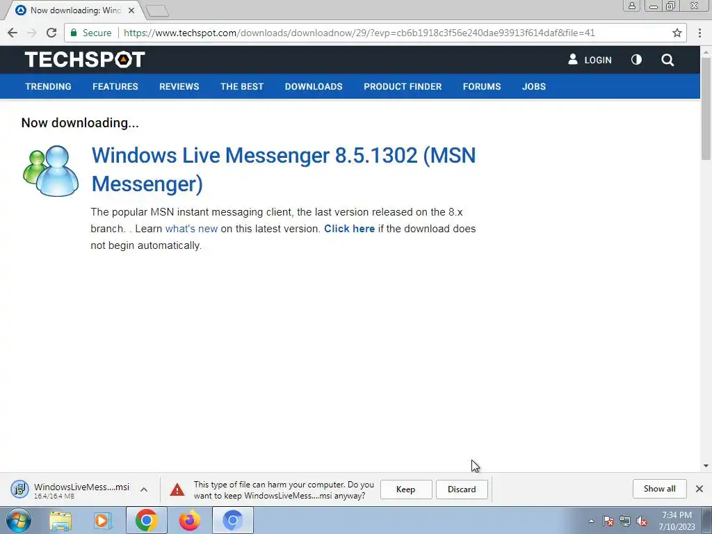712x534 pixels.
Task: Open the PRODUCT FINDER menu item
Action: coord(403,86)
